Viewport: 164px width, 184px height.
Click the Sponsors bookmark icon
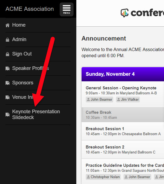tap(7, 83)
